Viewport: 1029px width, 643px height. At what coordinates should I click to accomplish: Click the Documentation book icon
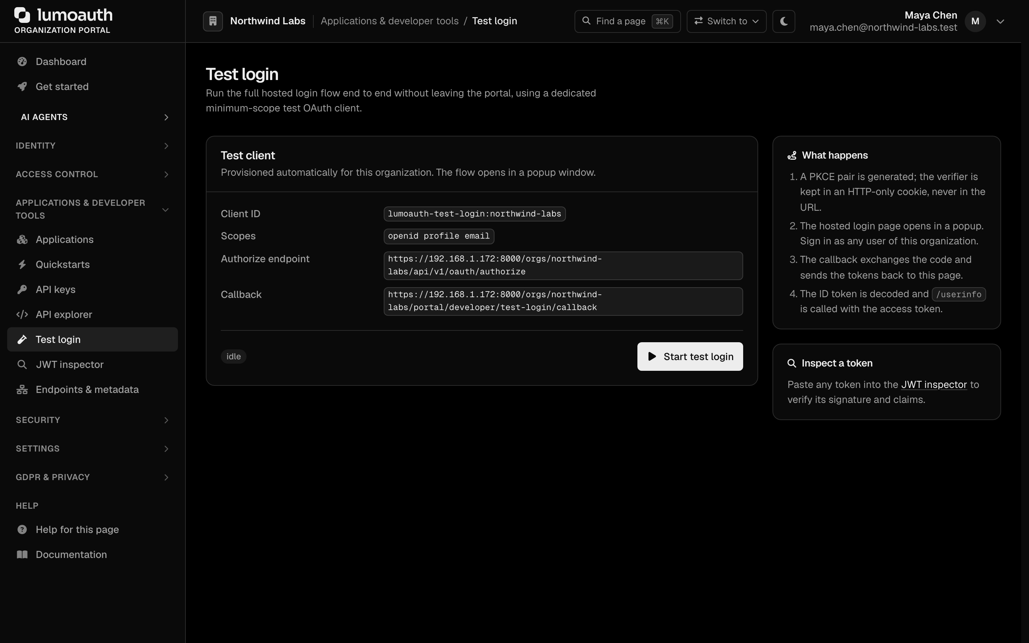click(22, 554)
